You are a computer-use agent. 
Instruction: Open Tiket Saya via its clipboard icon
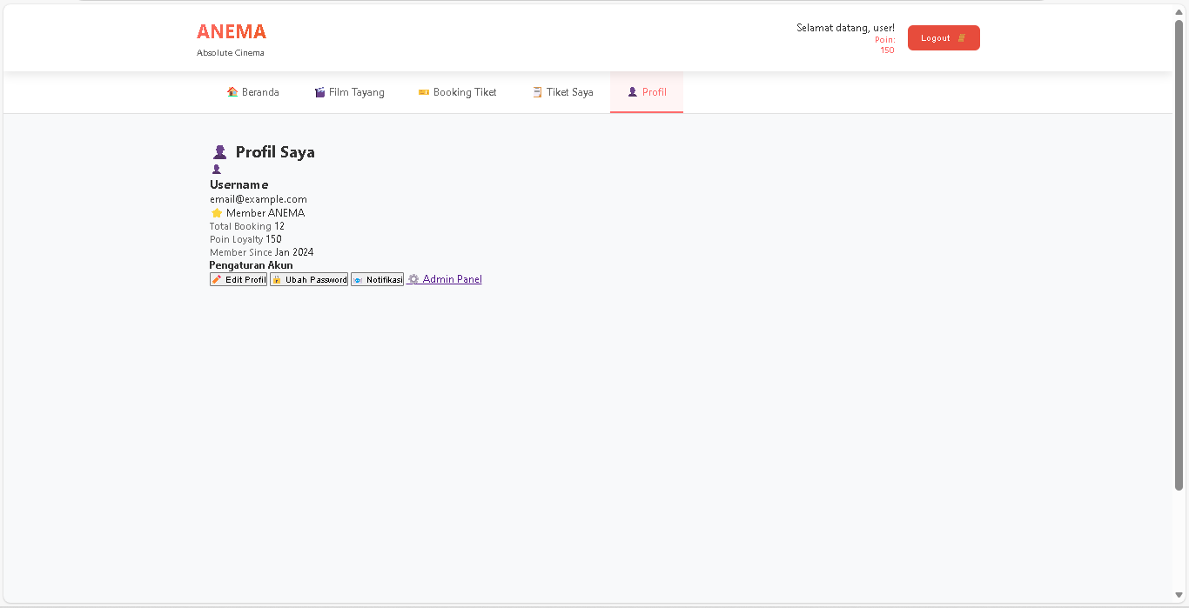click(537, 92)
